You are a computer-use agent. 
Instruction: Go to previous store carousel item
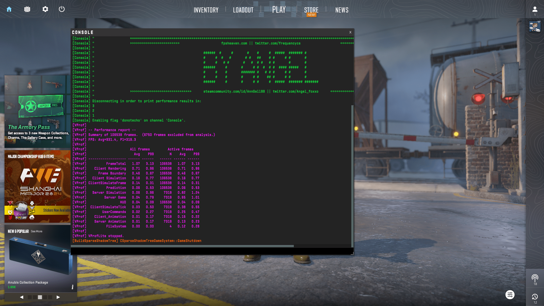point(22,297)
